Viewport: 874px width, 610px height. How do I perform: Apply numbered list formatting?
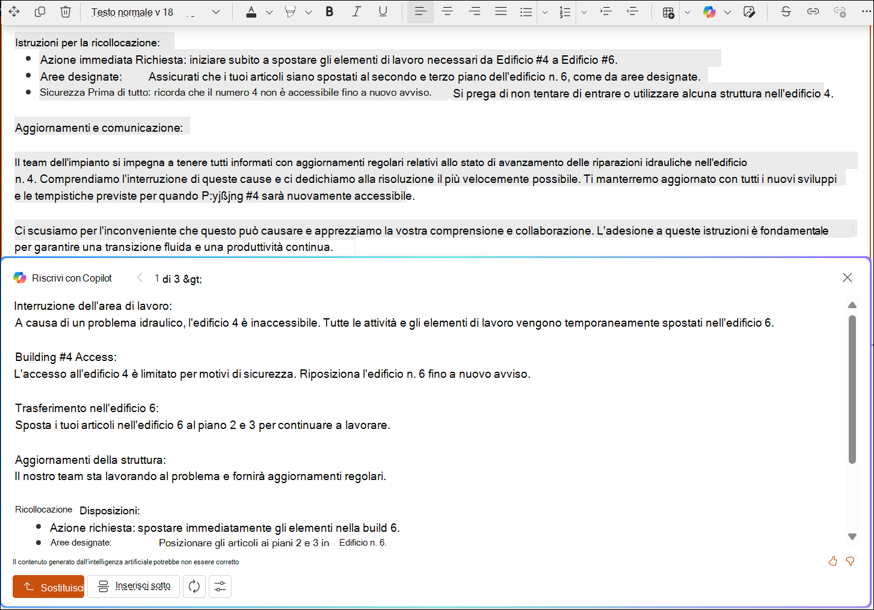pos(565,12)
